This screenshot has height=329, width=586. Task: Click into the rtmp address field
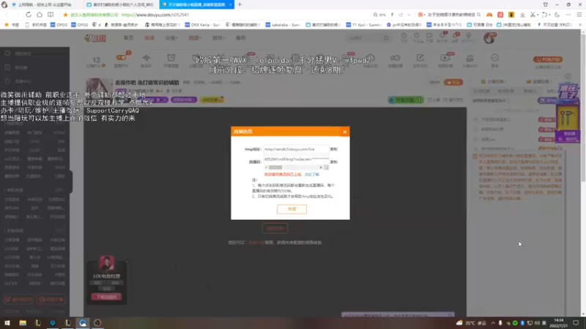click(x=297, y=149)
